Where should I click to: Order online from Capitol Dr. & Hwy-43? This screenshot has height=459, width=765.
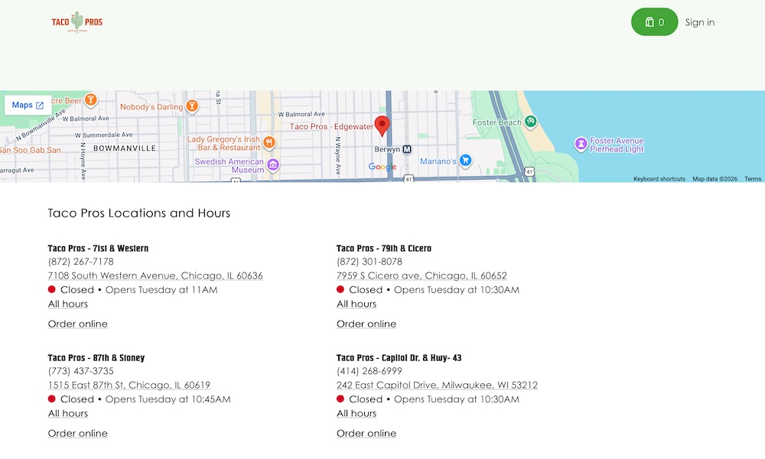[366, 433]
